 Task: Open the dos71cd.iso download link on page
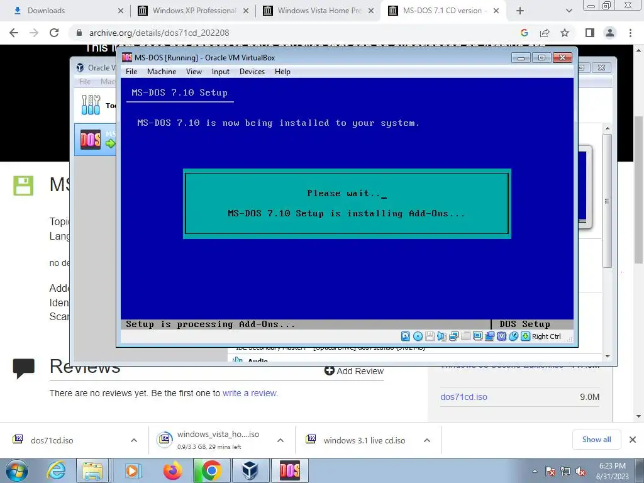464,397
